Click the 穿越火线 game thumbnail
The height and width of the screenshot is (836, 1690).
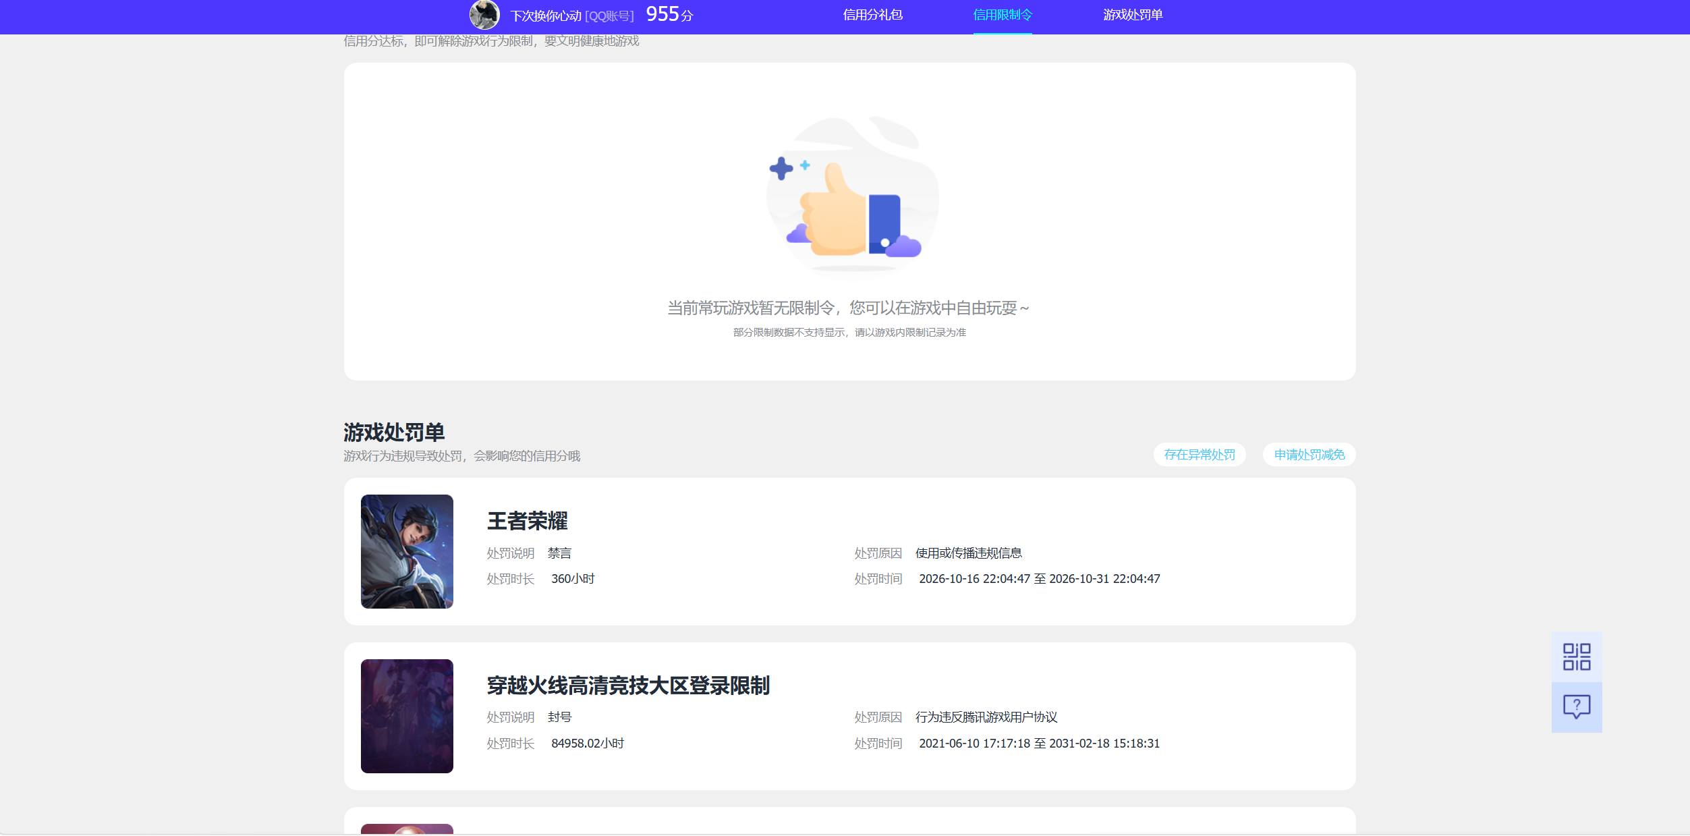(407, 716)
